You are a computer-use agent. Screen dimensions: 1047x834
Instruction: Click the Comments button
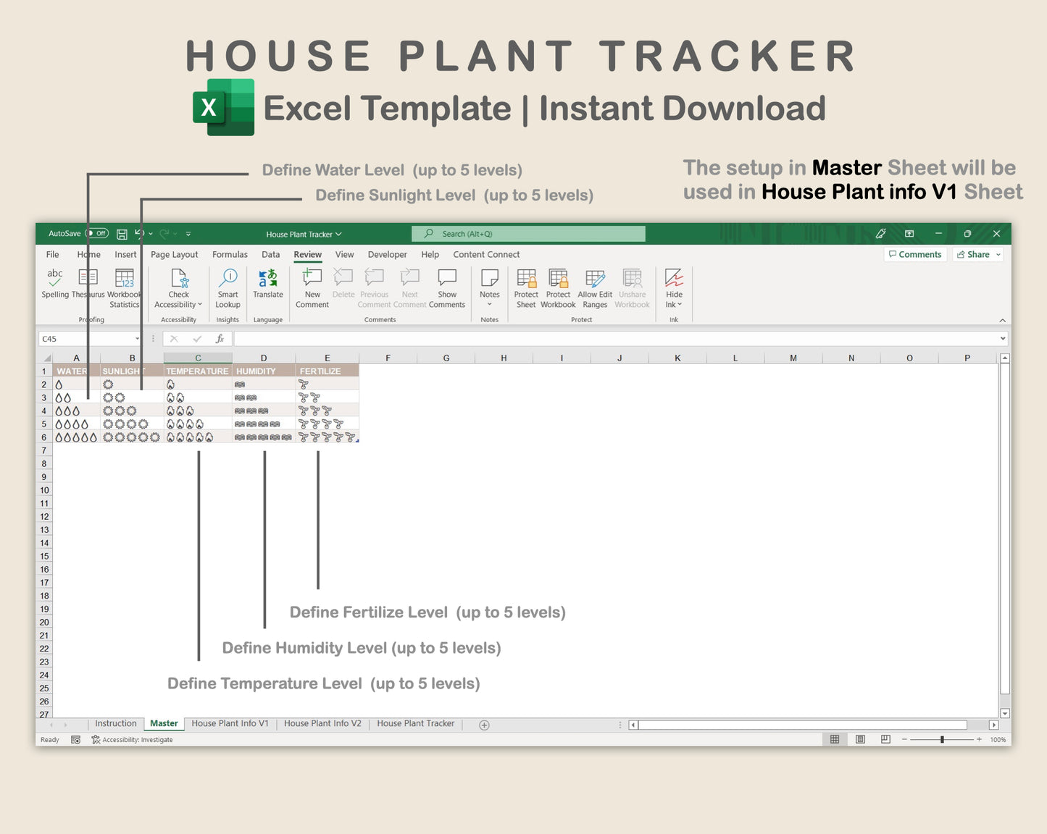coord(915,255)
